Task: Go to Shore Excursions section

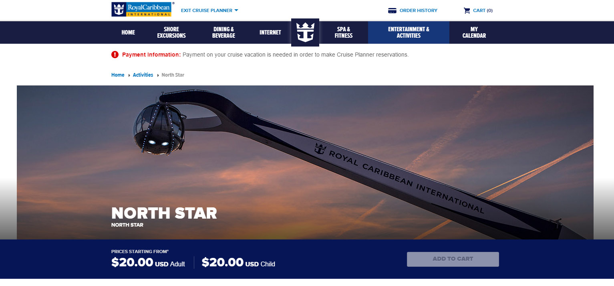Action: click(x=171, y=32)
